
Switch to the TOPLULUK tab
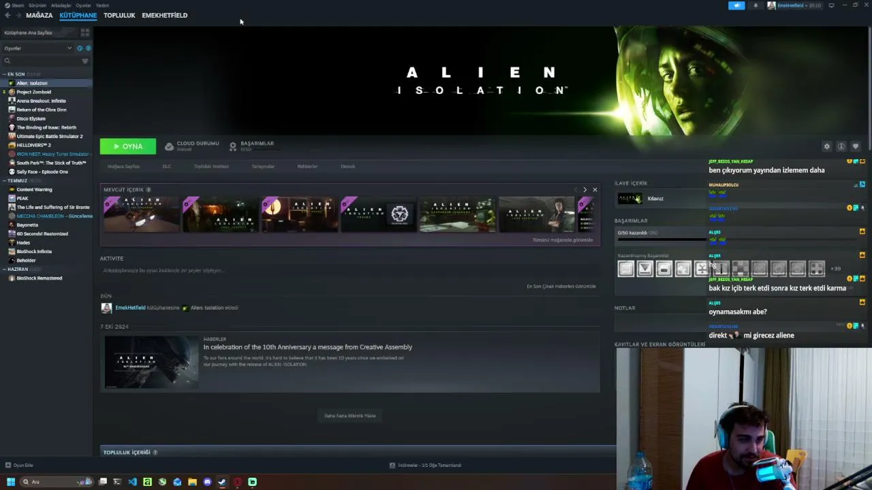pyautogui.click(x=119, y=15)
